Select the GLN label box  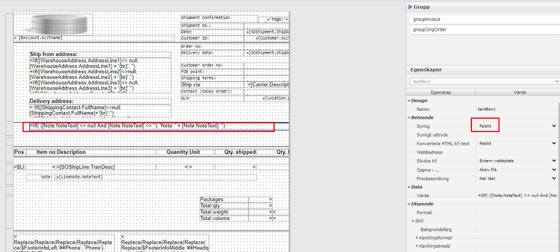212,98
